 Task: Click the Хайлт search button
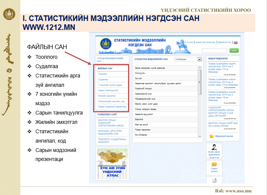click(x=234, y=51)
